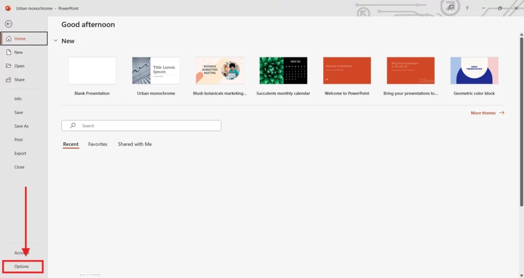This screenshot has width=524, height=278.
Task: Click the Share icon in sidebar
Action: pos(9,80)
